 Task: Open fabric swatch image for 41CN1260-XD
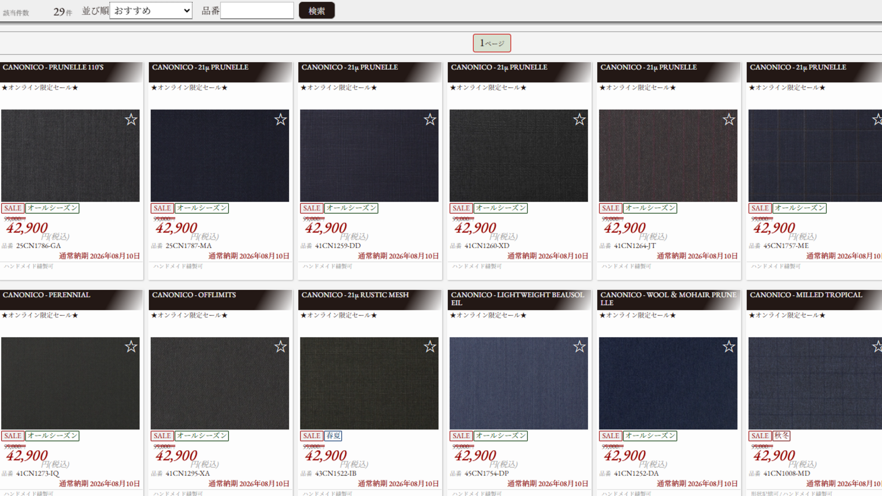pyautogui.click(x=519, y=156)
